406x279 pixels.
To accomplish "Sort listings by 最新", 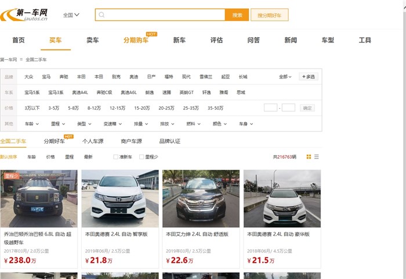I will tap(88, 157).
